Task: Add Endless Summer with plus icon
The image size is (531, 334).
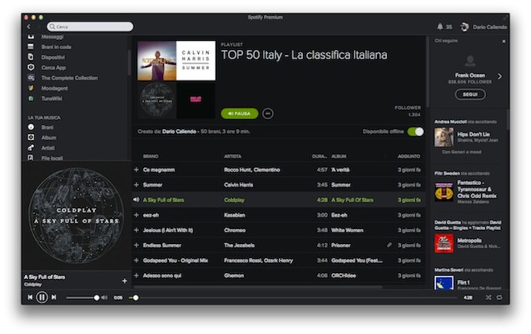Action: (136, 245)
